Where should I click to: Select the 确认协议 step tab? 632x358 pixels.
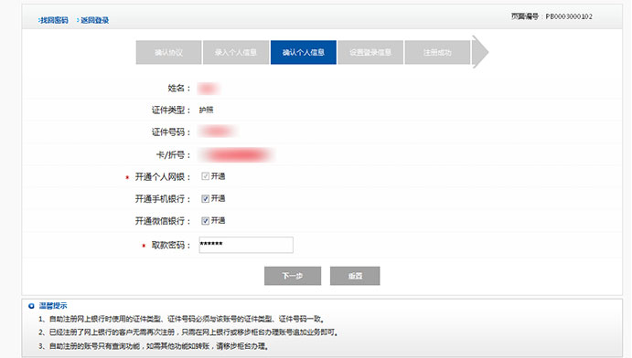pos(168,52)
